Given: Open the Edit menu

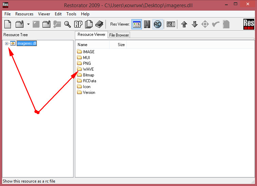Looking at the screenshot, I should pyautogui.click(x=58, y=14).
